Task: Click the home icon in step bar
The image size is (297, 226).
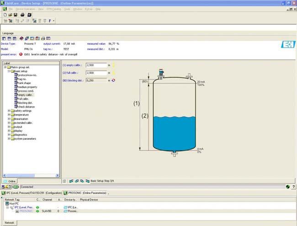Action: pyautogui.click(x=64, y=181)
